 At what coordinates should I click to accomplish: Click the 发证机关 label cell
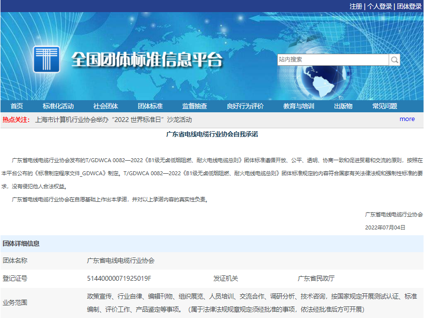click(225, 278)
